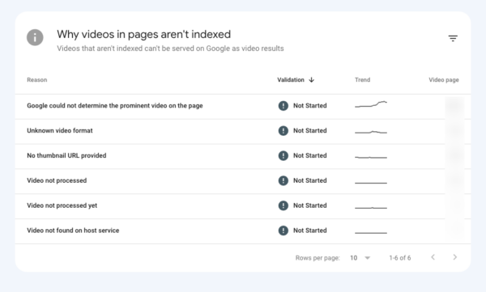Viewport: 486px width, 292px height.
Task: Click Not Started status for No thumbnail URL
Action: (x=310, y=155)
